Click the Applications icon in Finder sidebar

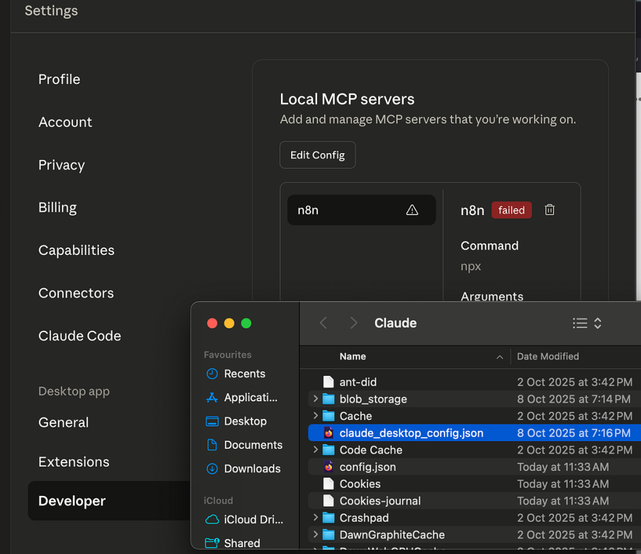click(x=212, y=397)
